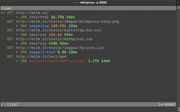Open a new terminal tab with plus button

coord(178,2)
